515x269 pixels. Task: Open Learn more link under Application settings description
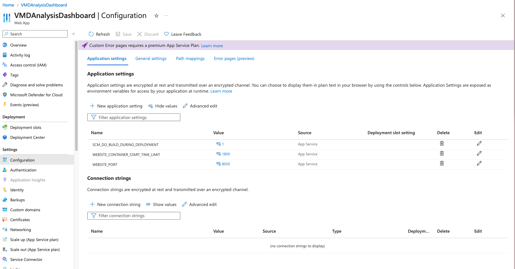pyautogui.click(x=221, y=91)
